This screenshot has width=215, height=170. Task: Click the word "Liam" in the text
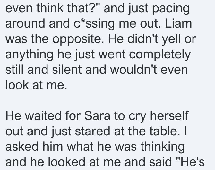[178, 24]
